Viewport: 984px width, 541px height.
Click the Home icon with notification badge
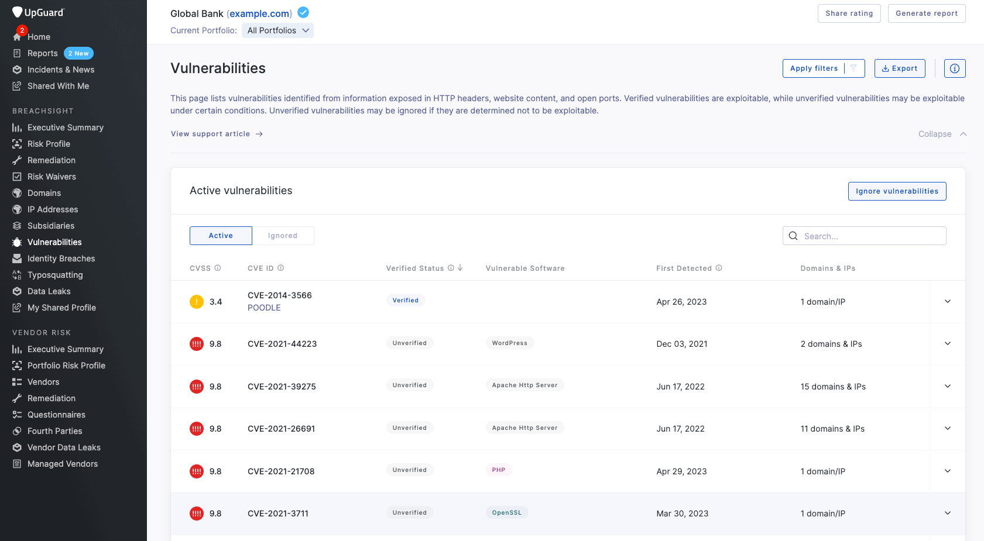pyautogui.click(x=18, y=36)
